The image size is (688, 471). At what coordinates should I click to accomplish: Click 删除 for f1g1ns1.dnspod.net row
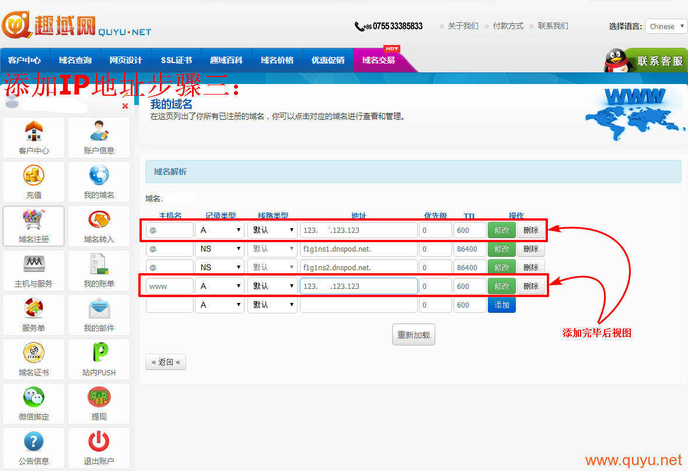coord(531,249)
